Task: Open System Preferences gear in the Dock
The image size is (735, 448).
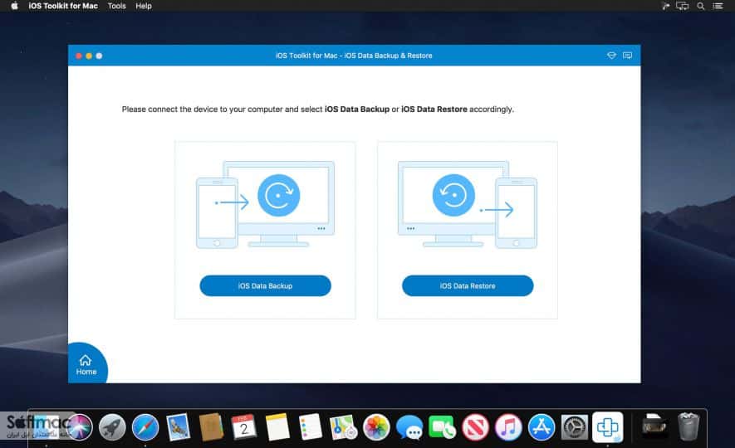Action: click(x=575, y=427)
